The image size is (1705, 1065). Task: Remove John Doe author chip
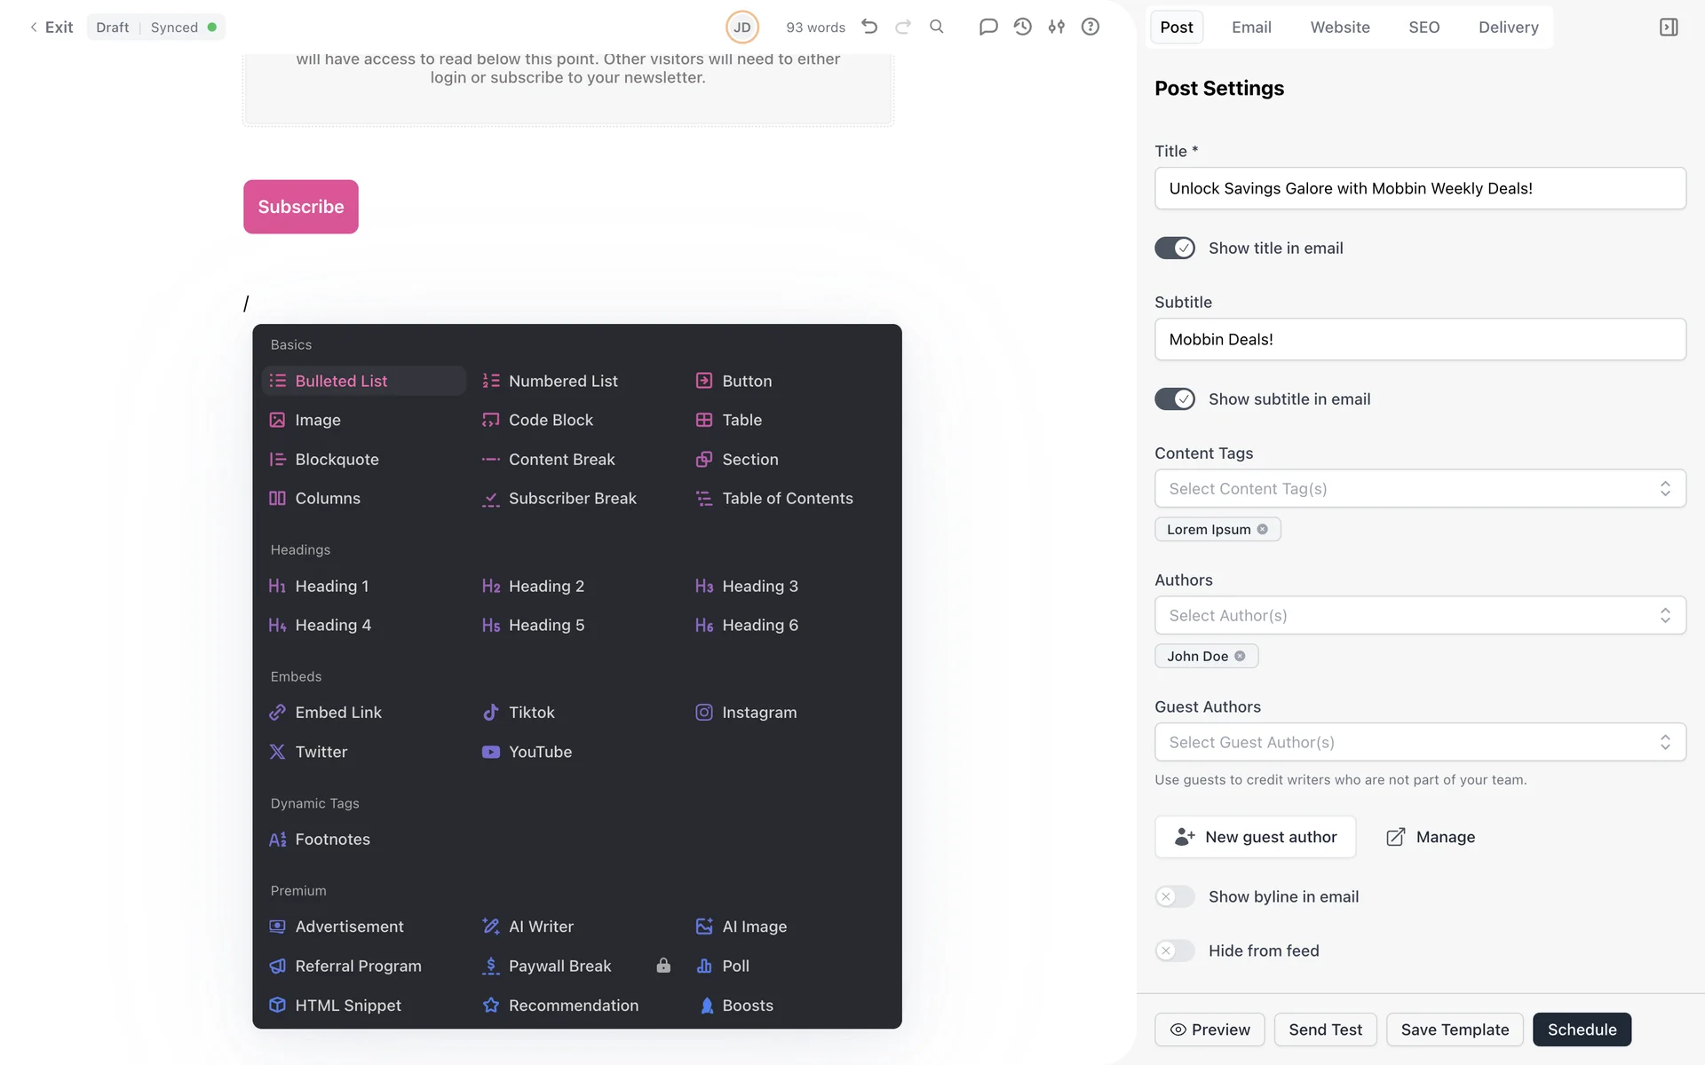click(1240, 656)
